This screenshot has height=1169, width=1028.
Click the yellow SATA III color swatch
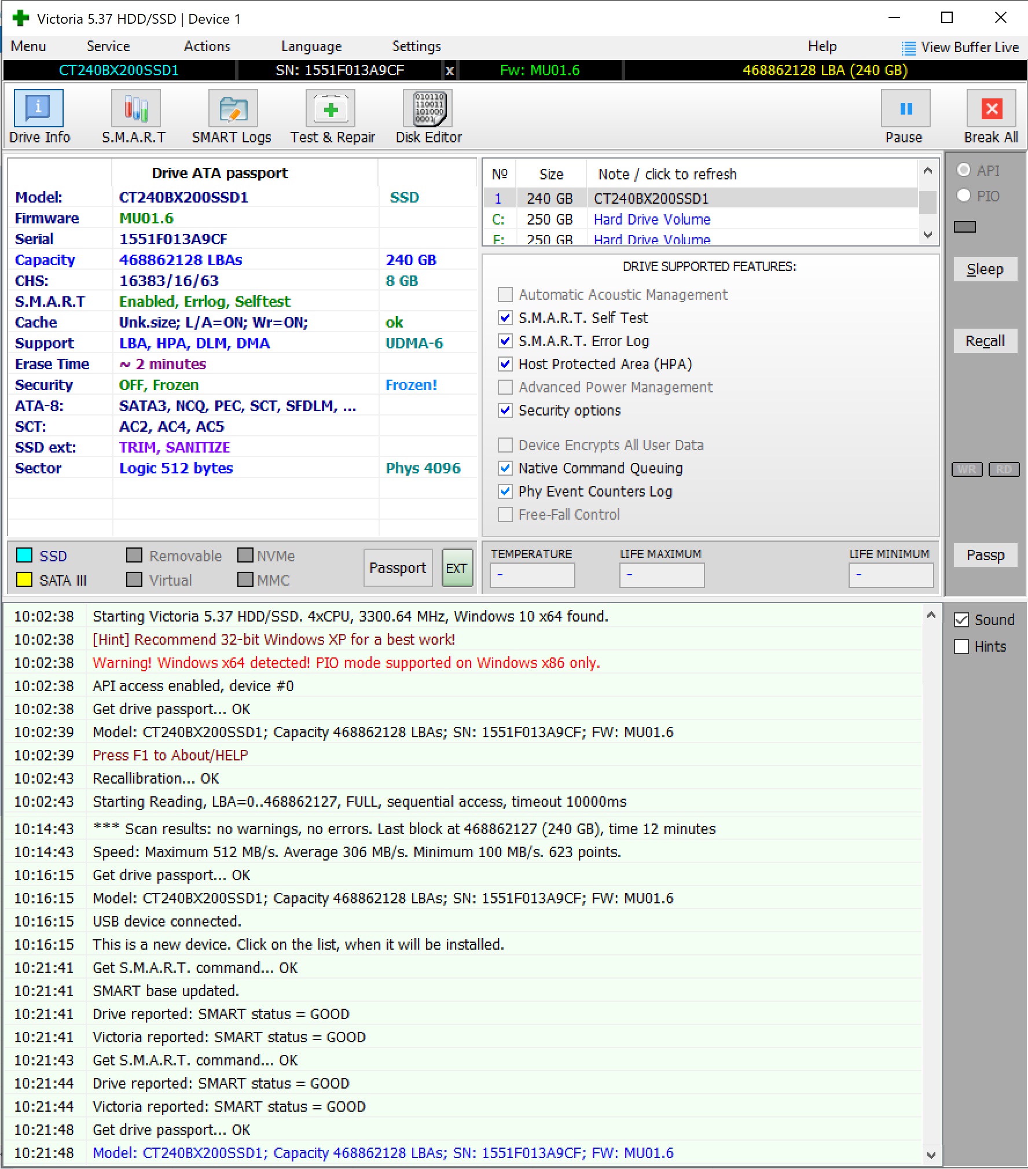[x=24, y=579]
